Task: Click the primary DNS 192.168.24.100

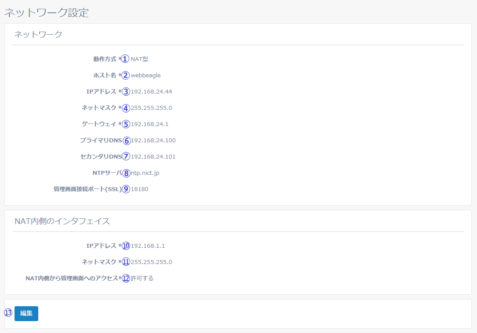Action: [x=153, y=140]
